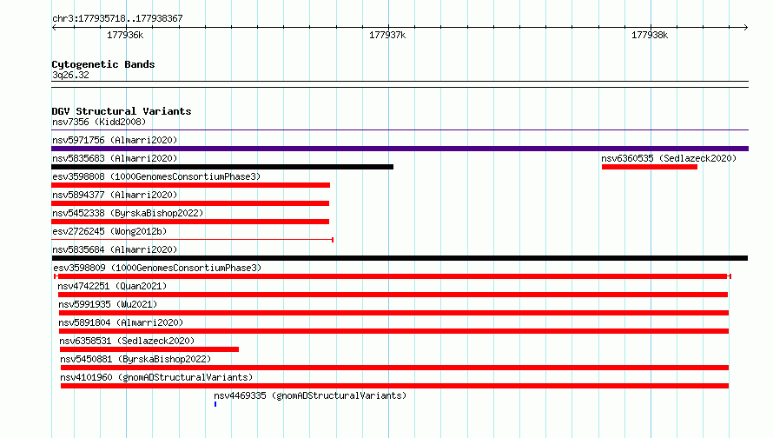The height and width of the screenshot is (438, 773).
Task: Click thin red line under esv2726245
Action: [192, 240]
